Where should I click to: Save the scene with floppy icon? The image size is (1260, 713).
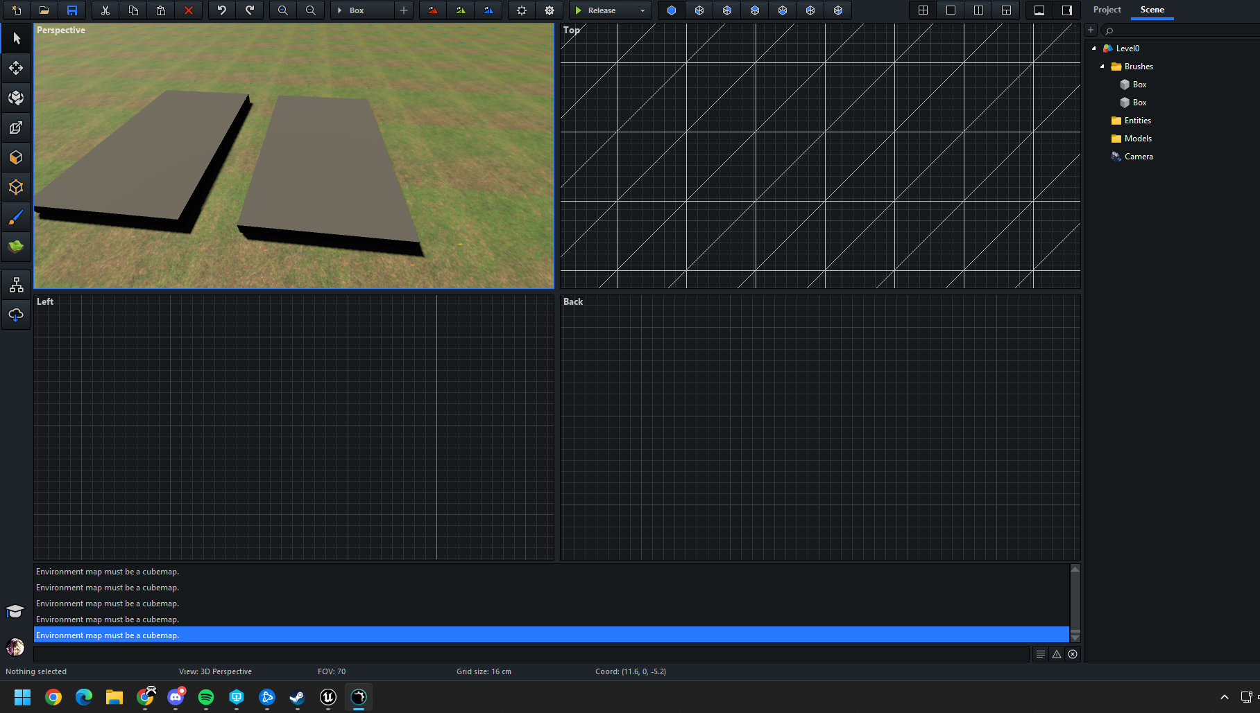tap(71, 10)
